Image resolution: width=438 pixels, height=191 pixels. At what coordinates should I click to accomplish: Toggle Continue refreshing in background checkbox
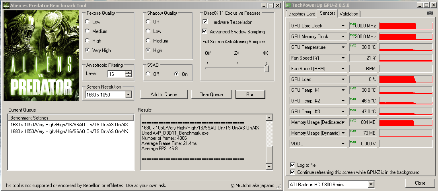292,172
